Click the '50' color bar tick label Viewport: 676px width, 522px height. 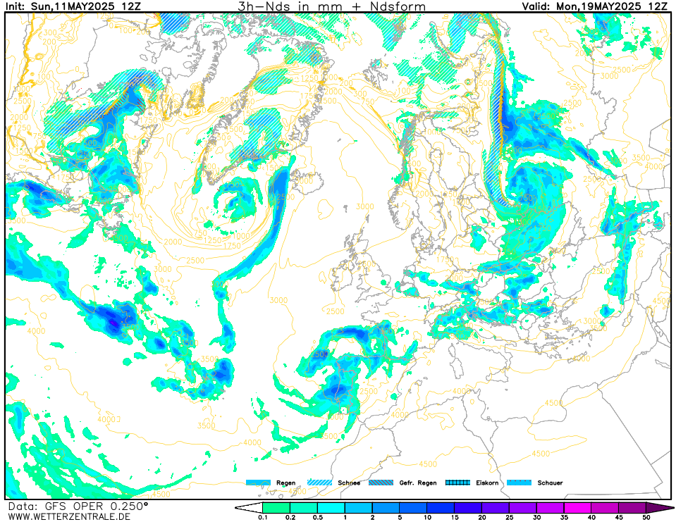coord(646,518)
